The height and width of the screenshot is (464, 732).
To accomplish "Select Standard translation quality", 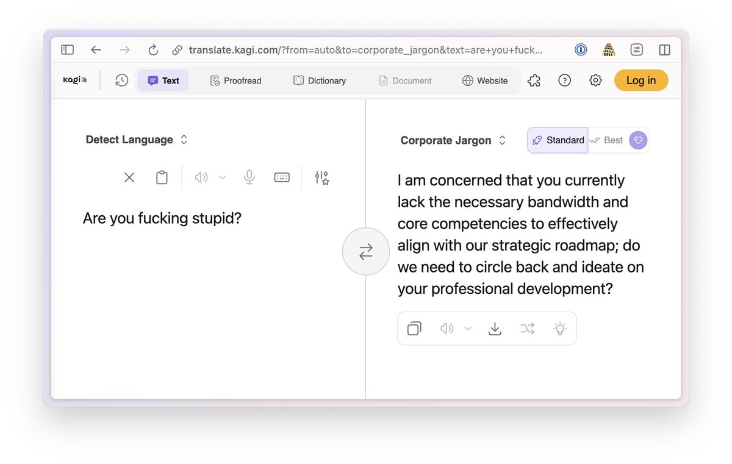I will (x=558, y=140).
